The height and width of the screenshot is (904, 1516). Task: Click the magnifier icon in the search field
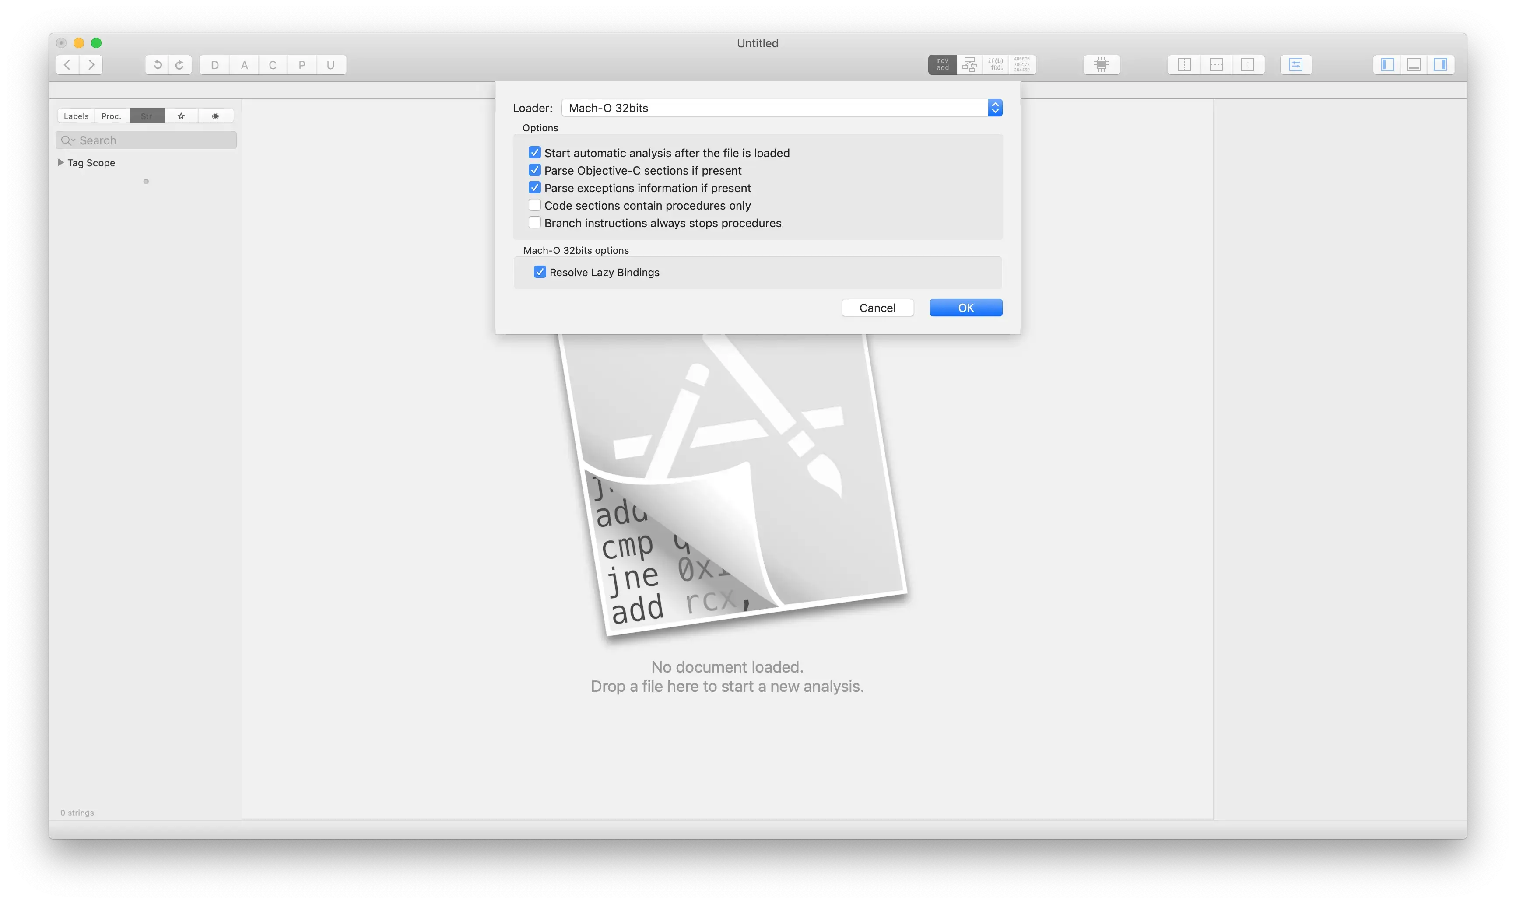click(67, 141)
